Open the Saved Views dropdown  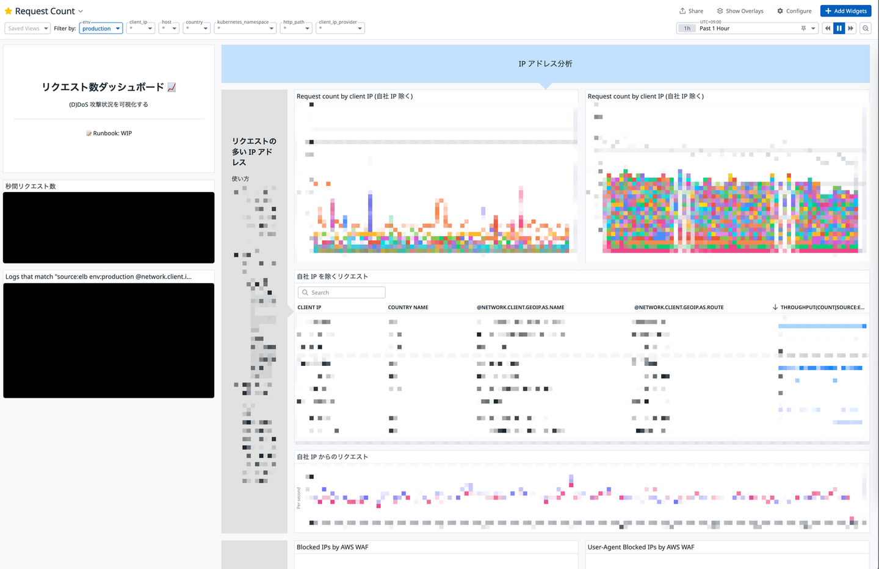(27, 28)
